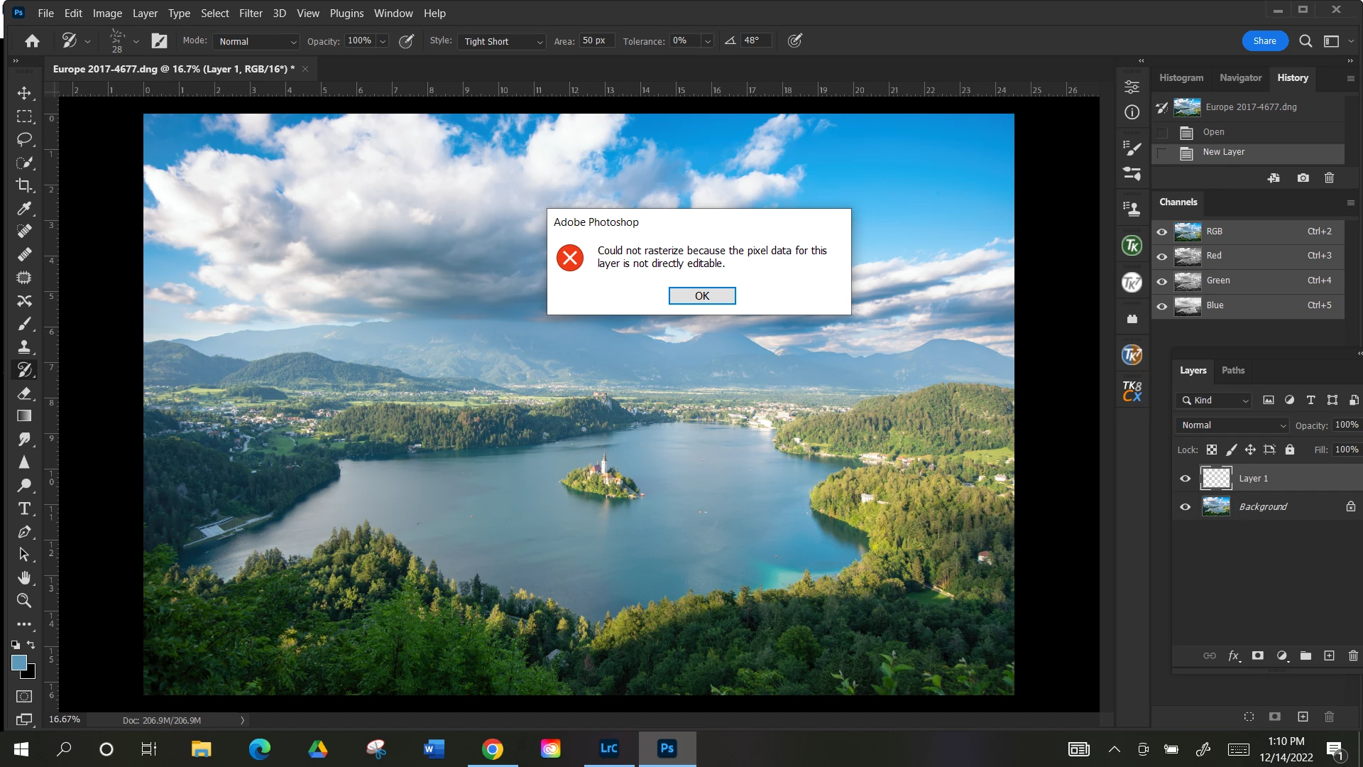The width and height of the screenshot is (1363, 767).
Task: Select the Eyedropper tool
Action: point(24,208)
